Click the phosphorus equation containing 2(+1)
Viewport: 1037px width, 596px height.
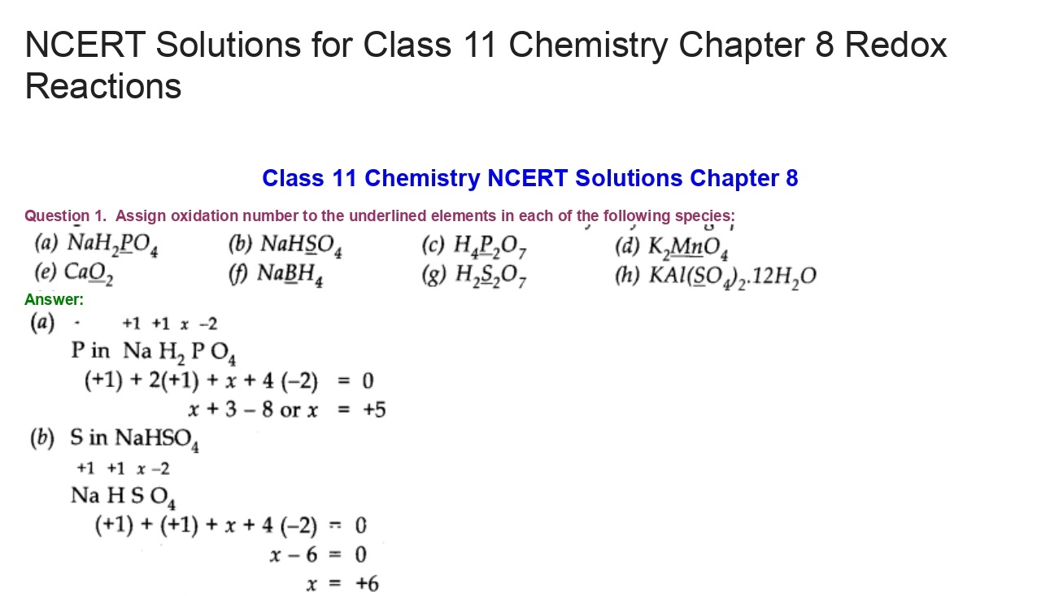[x=229, y=381]
